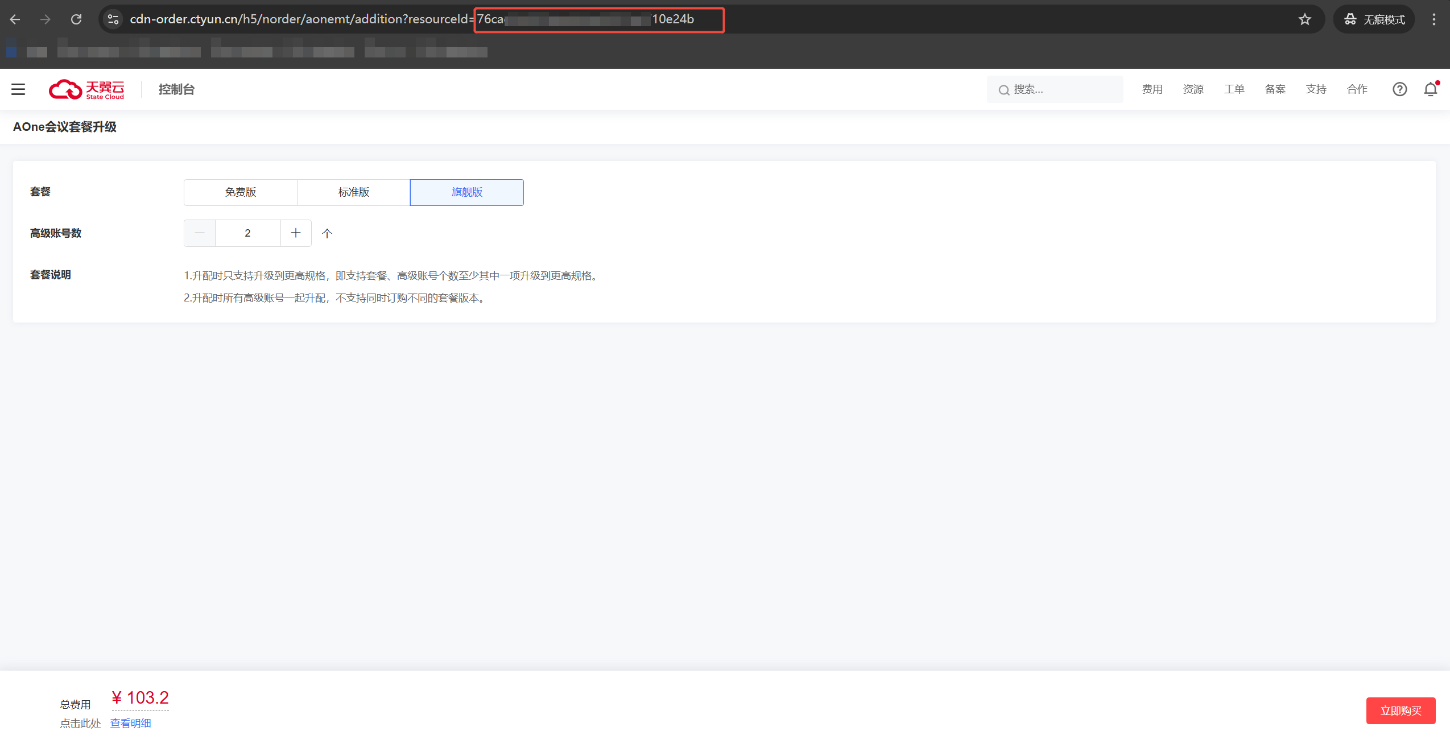The height and width of the screenshot is (748, 1450).
Task: Click the State Cloud logo
Action: (86, 89)
